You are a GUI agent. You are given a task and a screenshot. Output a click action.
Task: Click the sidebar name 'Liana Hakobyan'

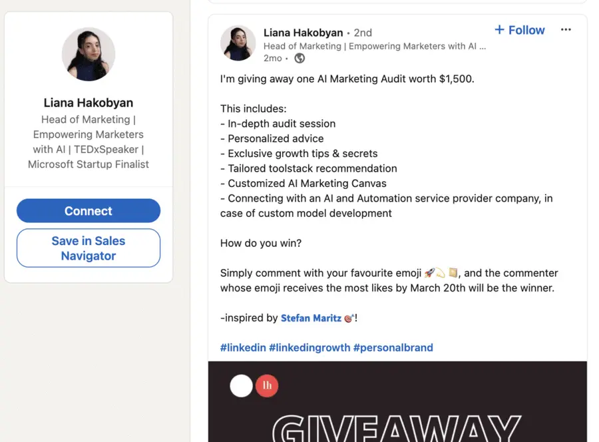(x=89, y=103)
